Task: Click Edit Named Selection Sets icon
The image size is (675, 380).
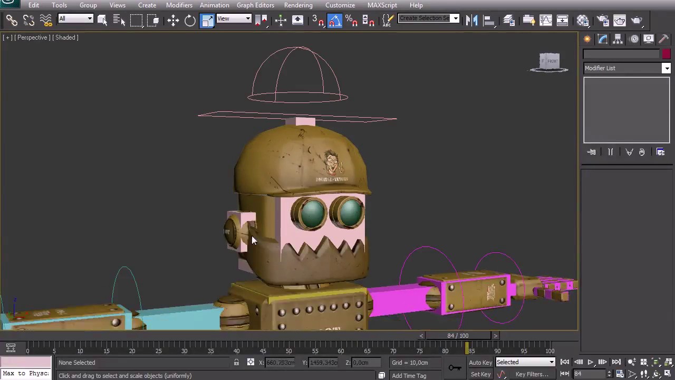Action: click(388, 21)
